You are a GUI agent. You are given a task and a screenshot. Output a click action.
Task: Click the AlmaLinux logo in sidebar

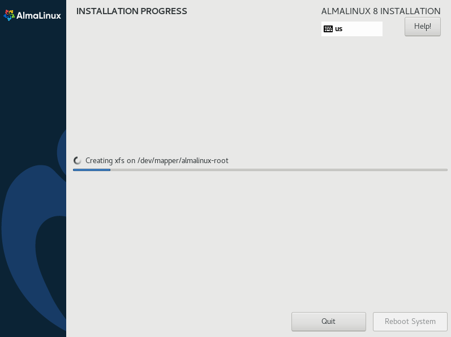32,15
